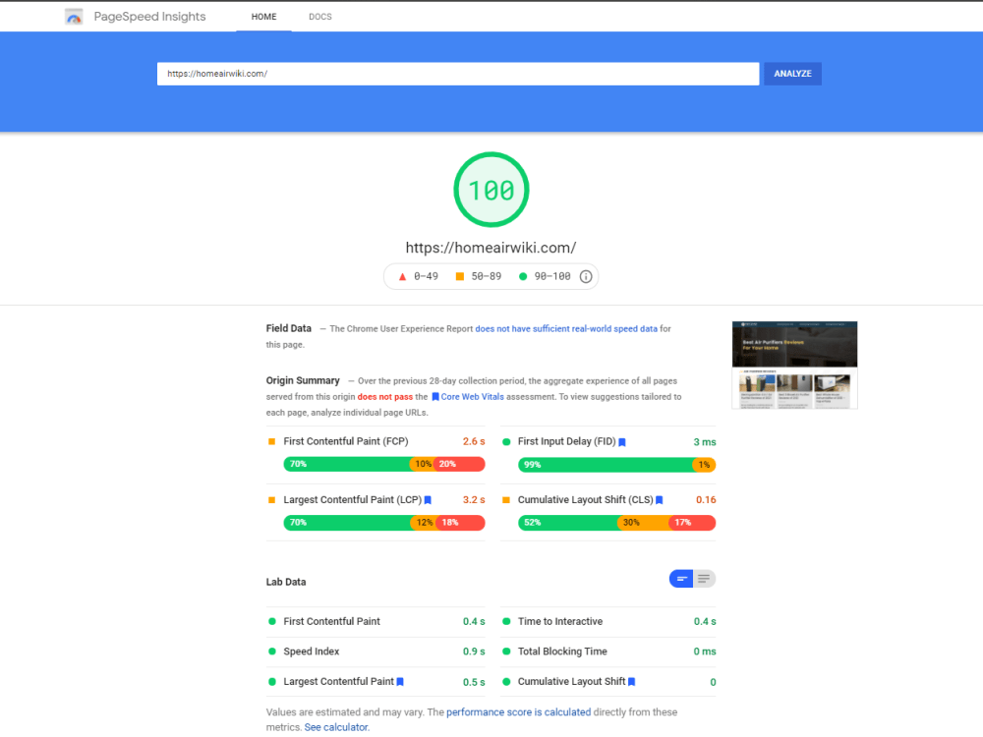Open 'performance score is calculated' link
Screen dimensions: 983x737
pyautogui.click(x=518, y=712)
